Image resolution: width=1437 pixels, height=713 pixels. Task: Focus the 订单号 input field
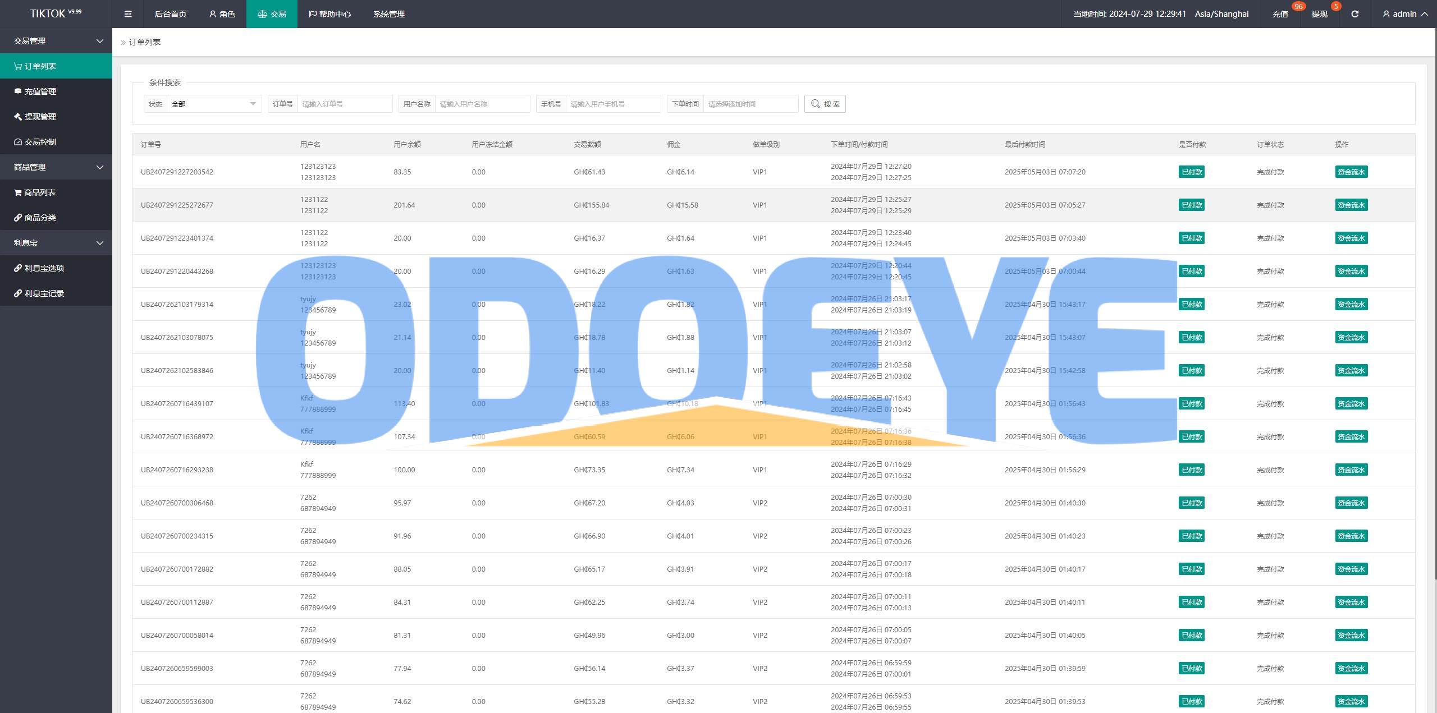tap(345, 104)
